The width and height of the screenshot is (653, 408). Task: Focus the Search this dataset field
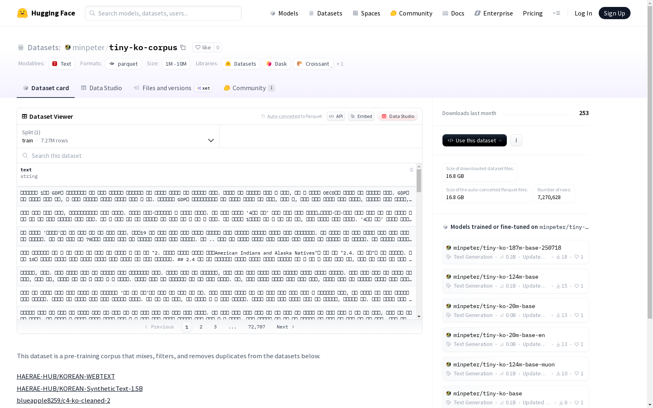point(220,155)
